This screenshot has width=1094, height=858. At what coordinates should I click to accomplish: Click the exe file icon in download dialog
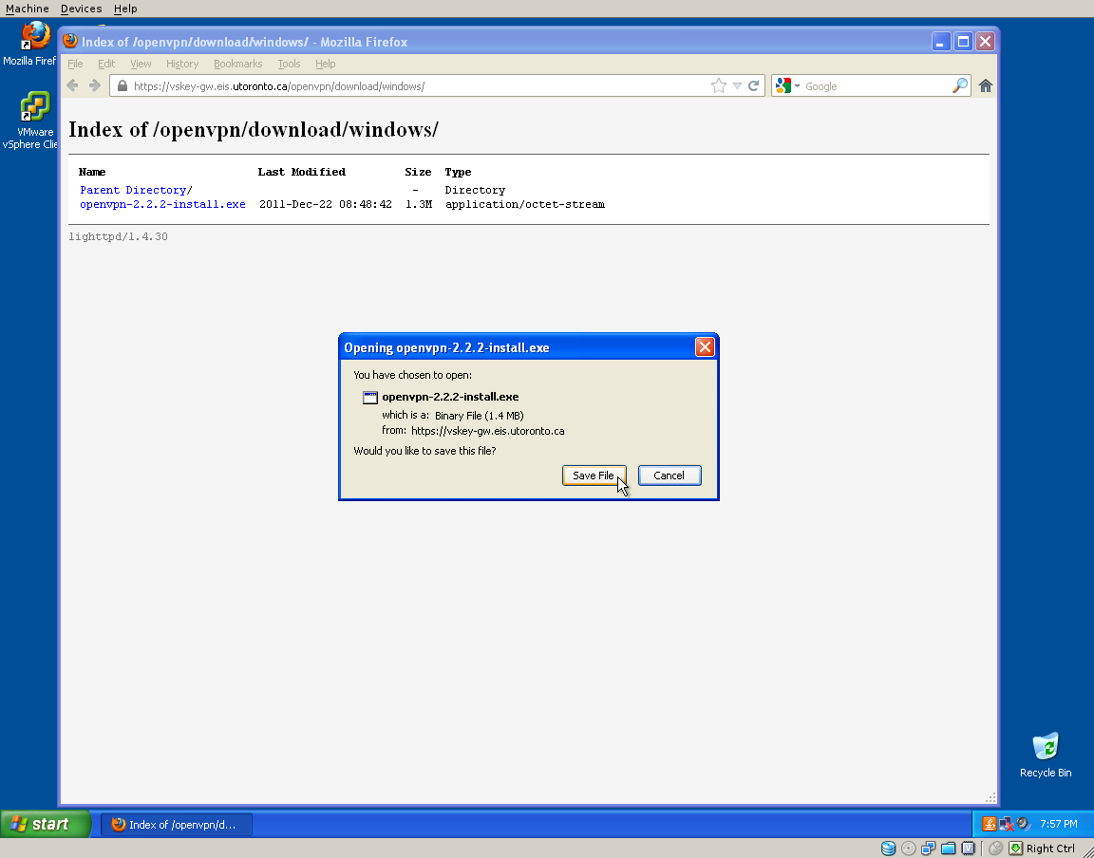(369, 397)
